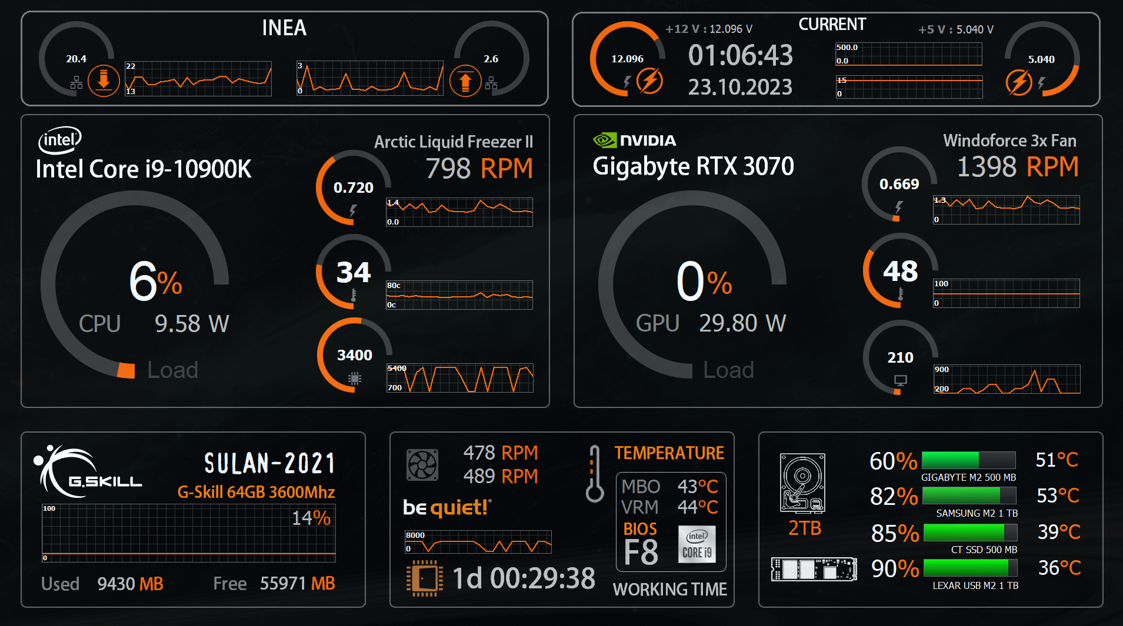Click the orange CPU chip uptime icon
The height and width of the screenshot is (626, 1123).
click(x=424, y=578)
